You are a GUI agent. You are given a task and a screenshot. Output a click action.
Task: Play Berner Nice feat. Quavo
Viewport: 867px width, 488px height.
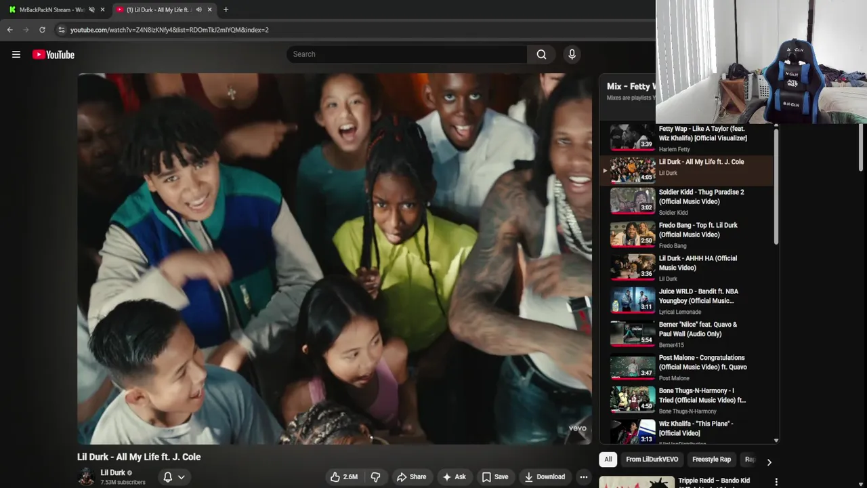686,334
